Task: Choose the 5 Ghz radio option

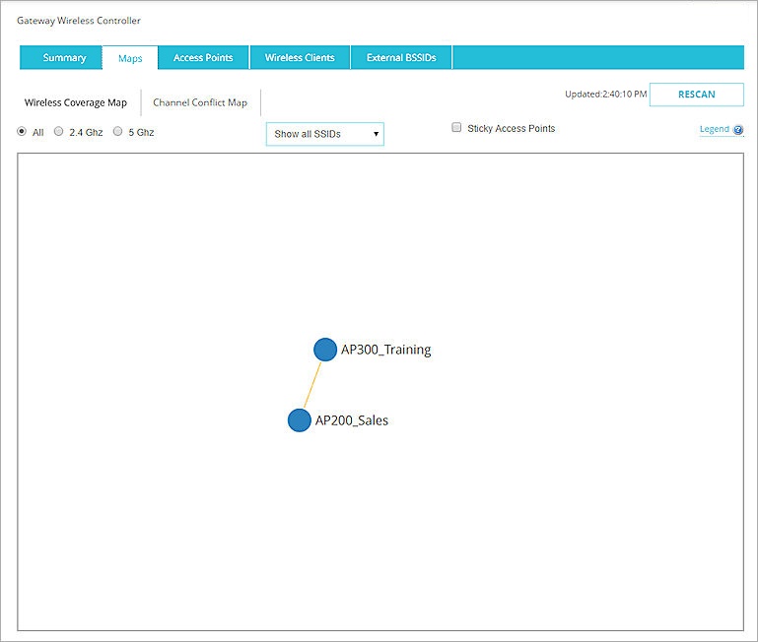Action: 118,132
